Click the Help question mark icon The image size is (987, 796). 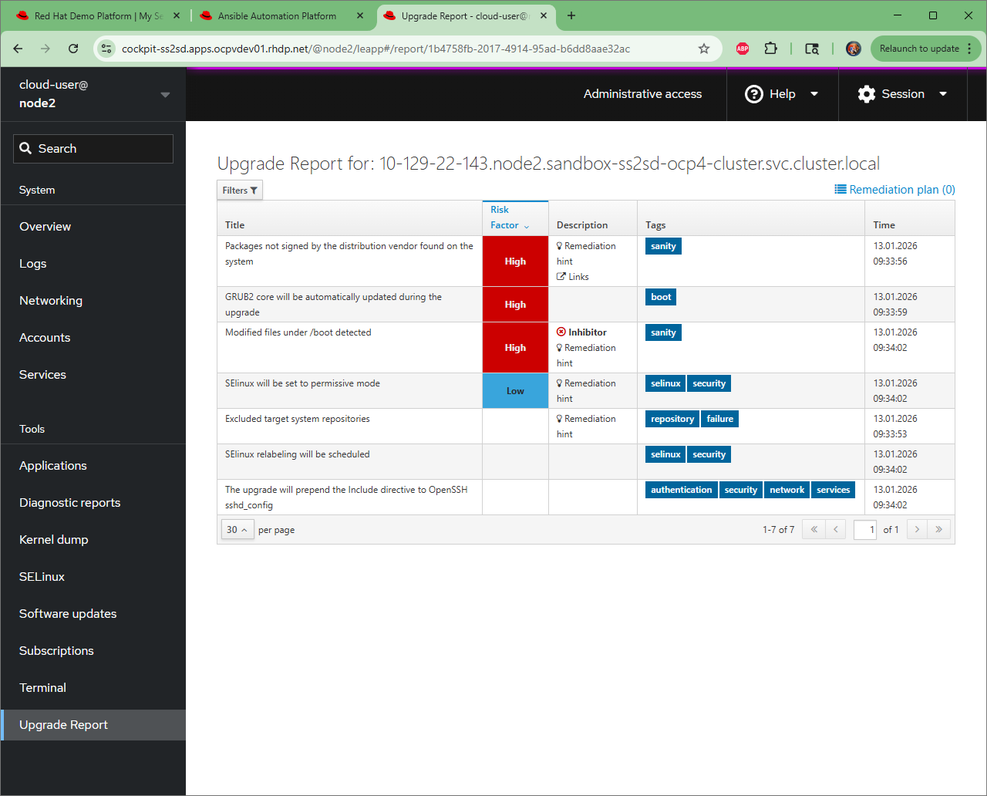753,94
